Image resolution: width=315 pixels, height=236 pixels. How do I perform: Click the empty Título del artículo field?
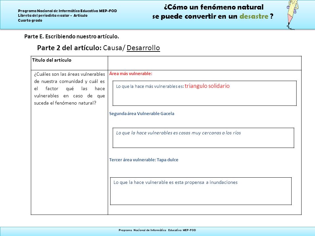tap(204, 63)
